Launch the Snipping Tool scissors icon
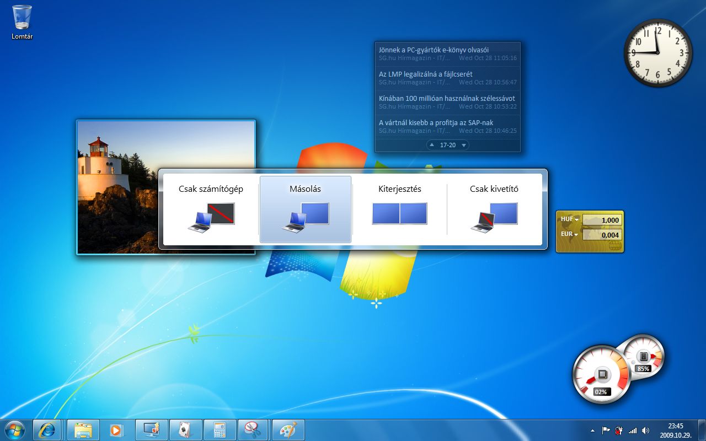 253,429
